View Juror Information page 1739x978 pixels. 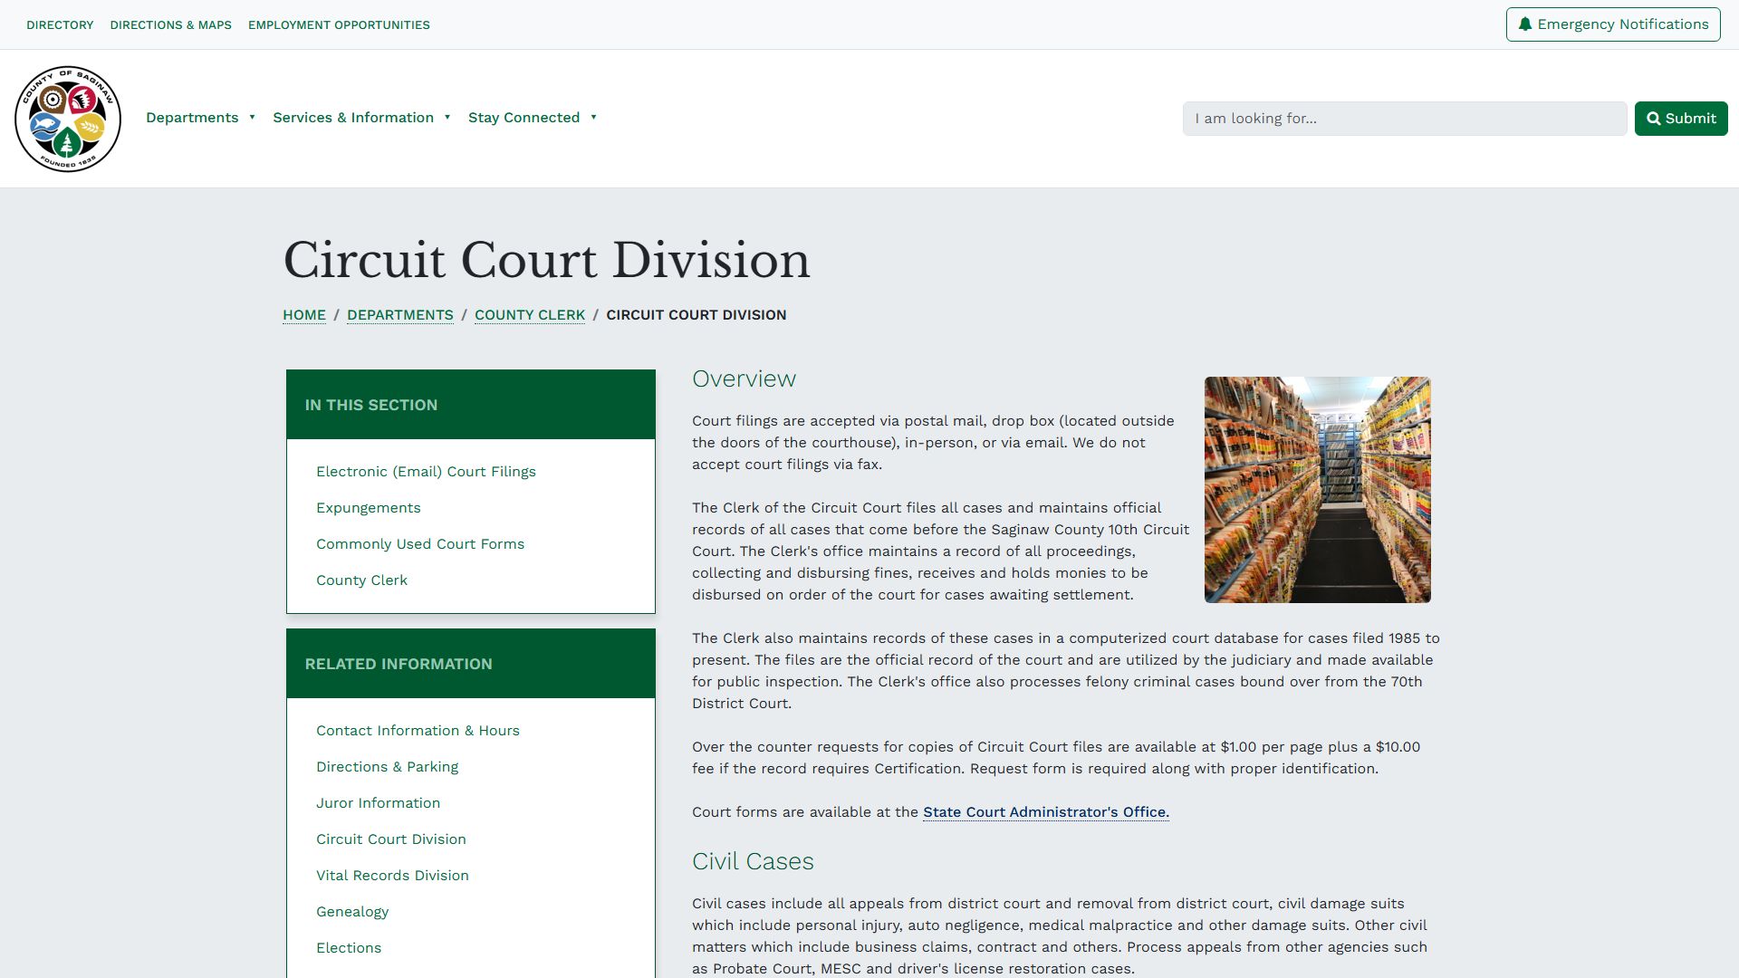point(378,802)
